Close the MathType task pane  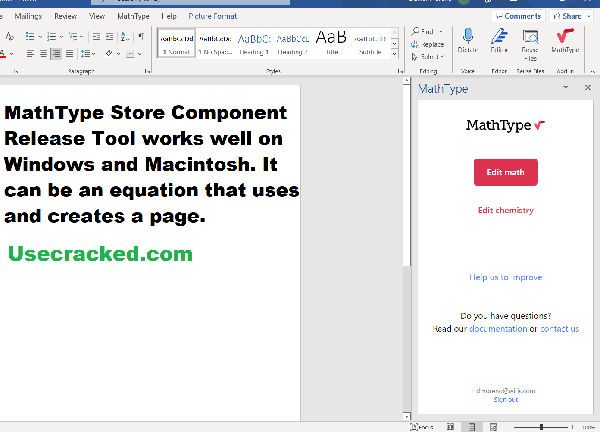click(x=588, y=87)
